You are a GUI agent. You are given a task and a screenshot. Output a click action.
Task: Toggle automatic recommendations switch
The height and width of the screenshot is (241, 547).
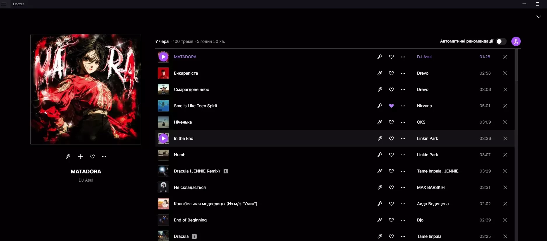click(501, 41)
